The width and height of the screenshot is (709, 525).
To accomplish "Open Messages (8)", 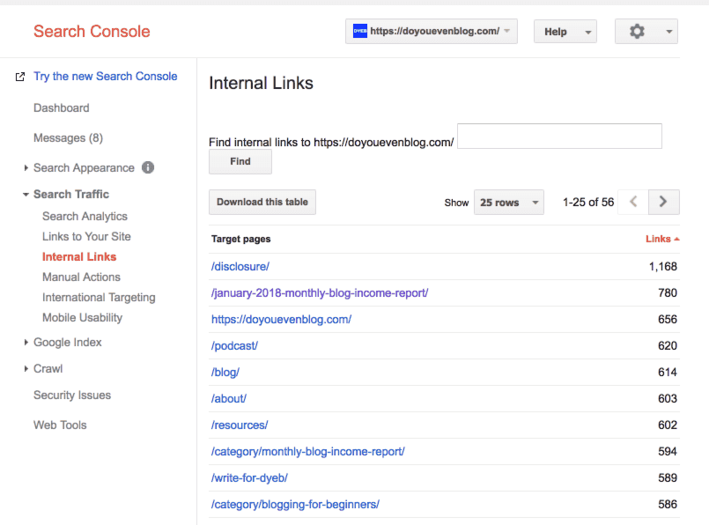I will [x=69, y=138].
